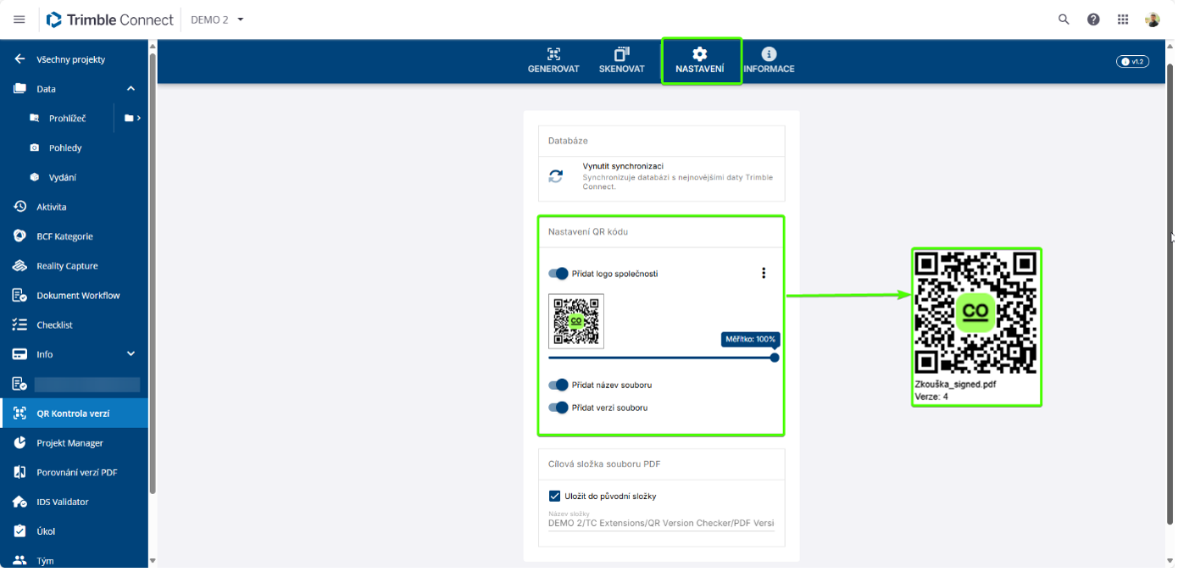Open the DEMO 2 project dropdown
The height and width of the screenshot is (572, 1178).
point(218,19)
